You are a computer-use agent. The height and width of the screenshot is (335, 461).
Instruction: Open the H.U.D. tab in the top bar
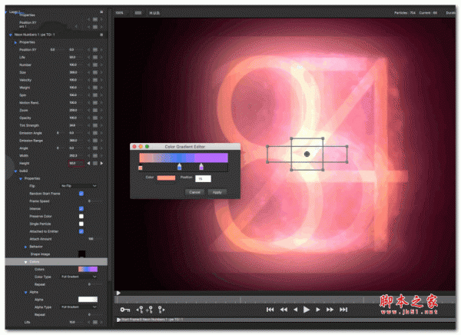(x=153, y=13)
